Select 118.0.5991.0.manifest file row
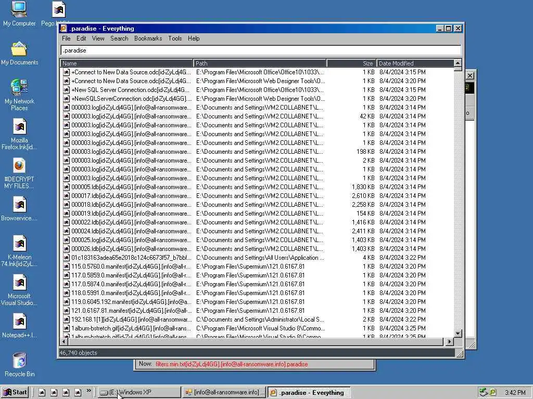 click(x=257, y=293)
